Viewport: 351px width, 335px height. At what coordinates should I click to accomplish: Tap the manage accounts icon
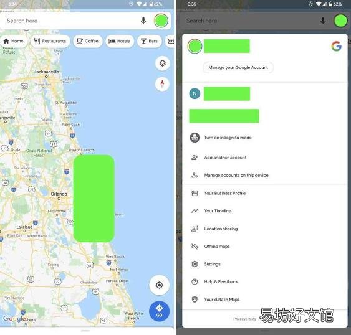point(195,175)
